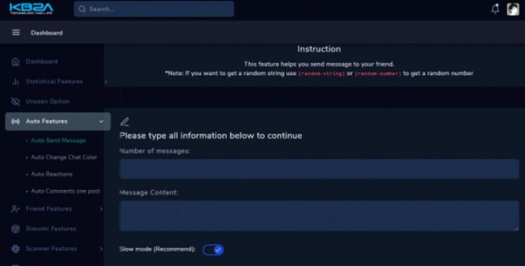
Task: Focus the Number of messages field
Action: coord(319,169)
